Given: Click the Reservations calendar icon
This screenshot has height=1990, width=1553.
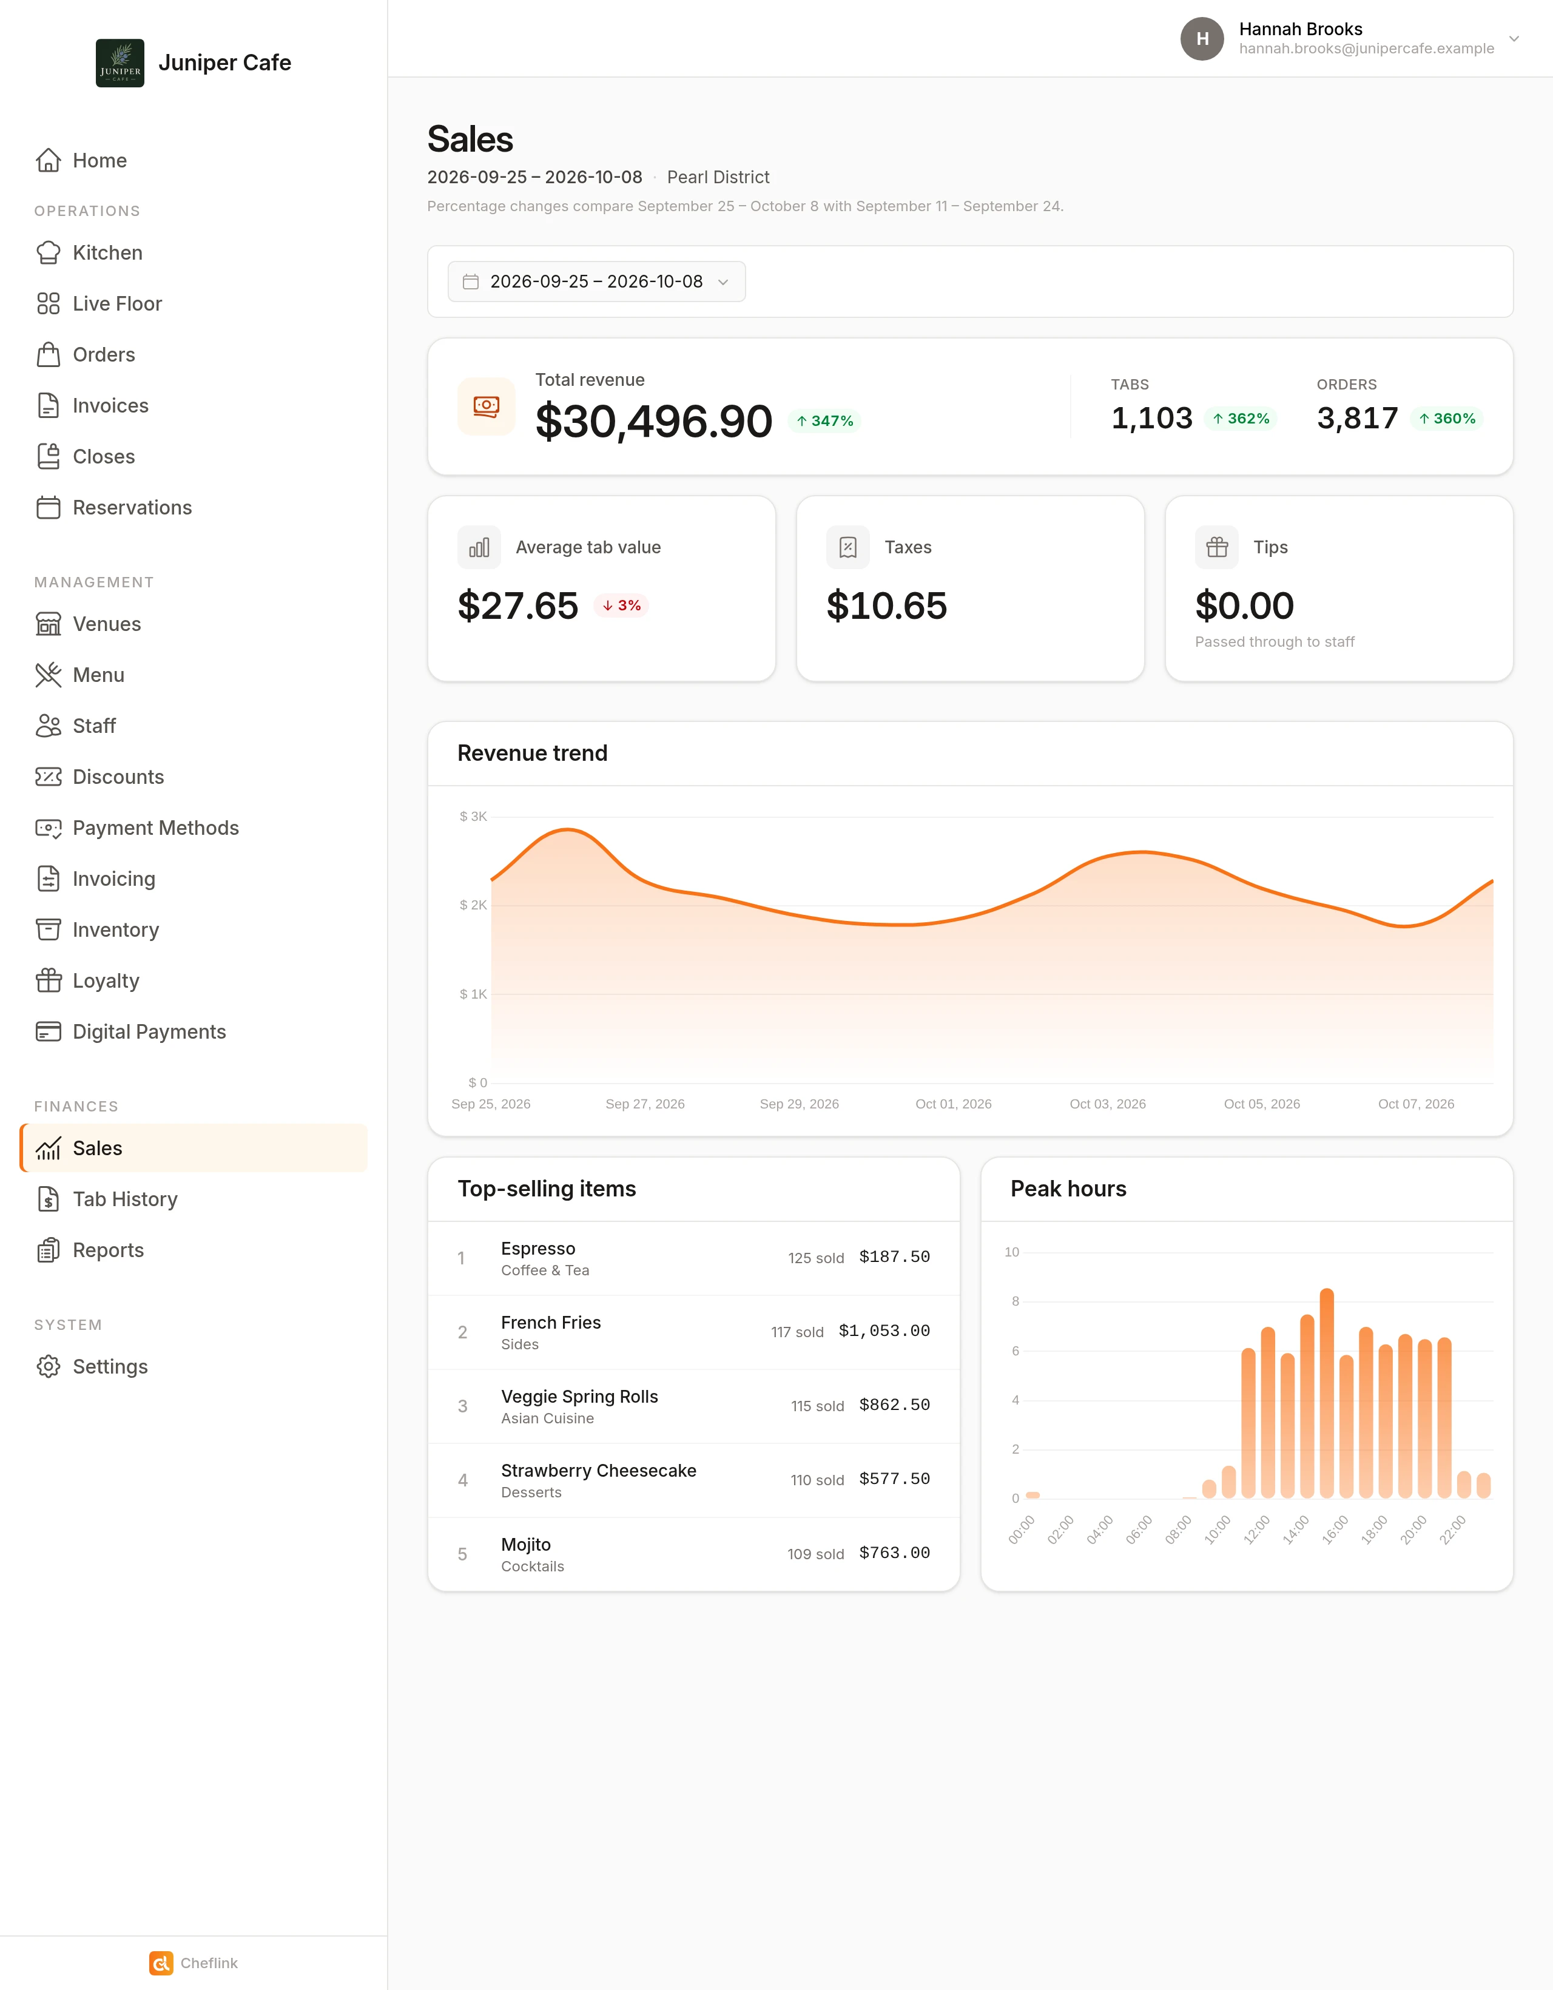Looking at the screenshot, I should (49, 508).
